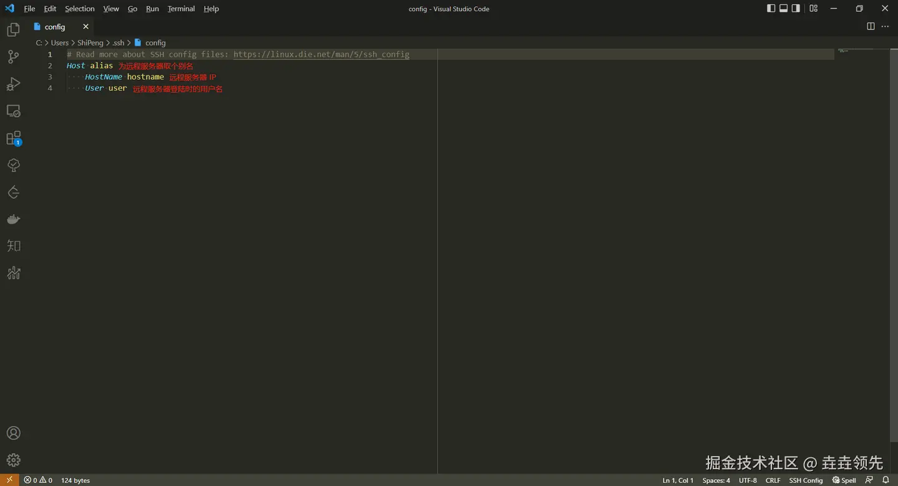The image size is (898, 486).
Task: Expand the Users breadcrumb segment
Action: tap(60, 43)
